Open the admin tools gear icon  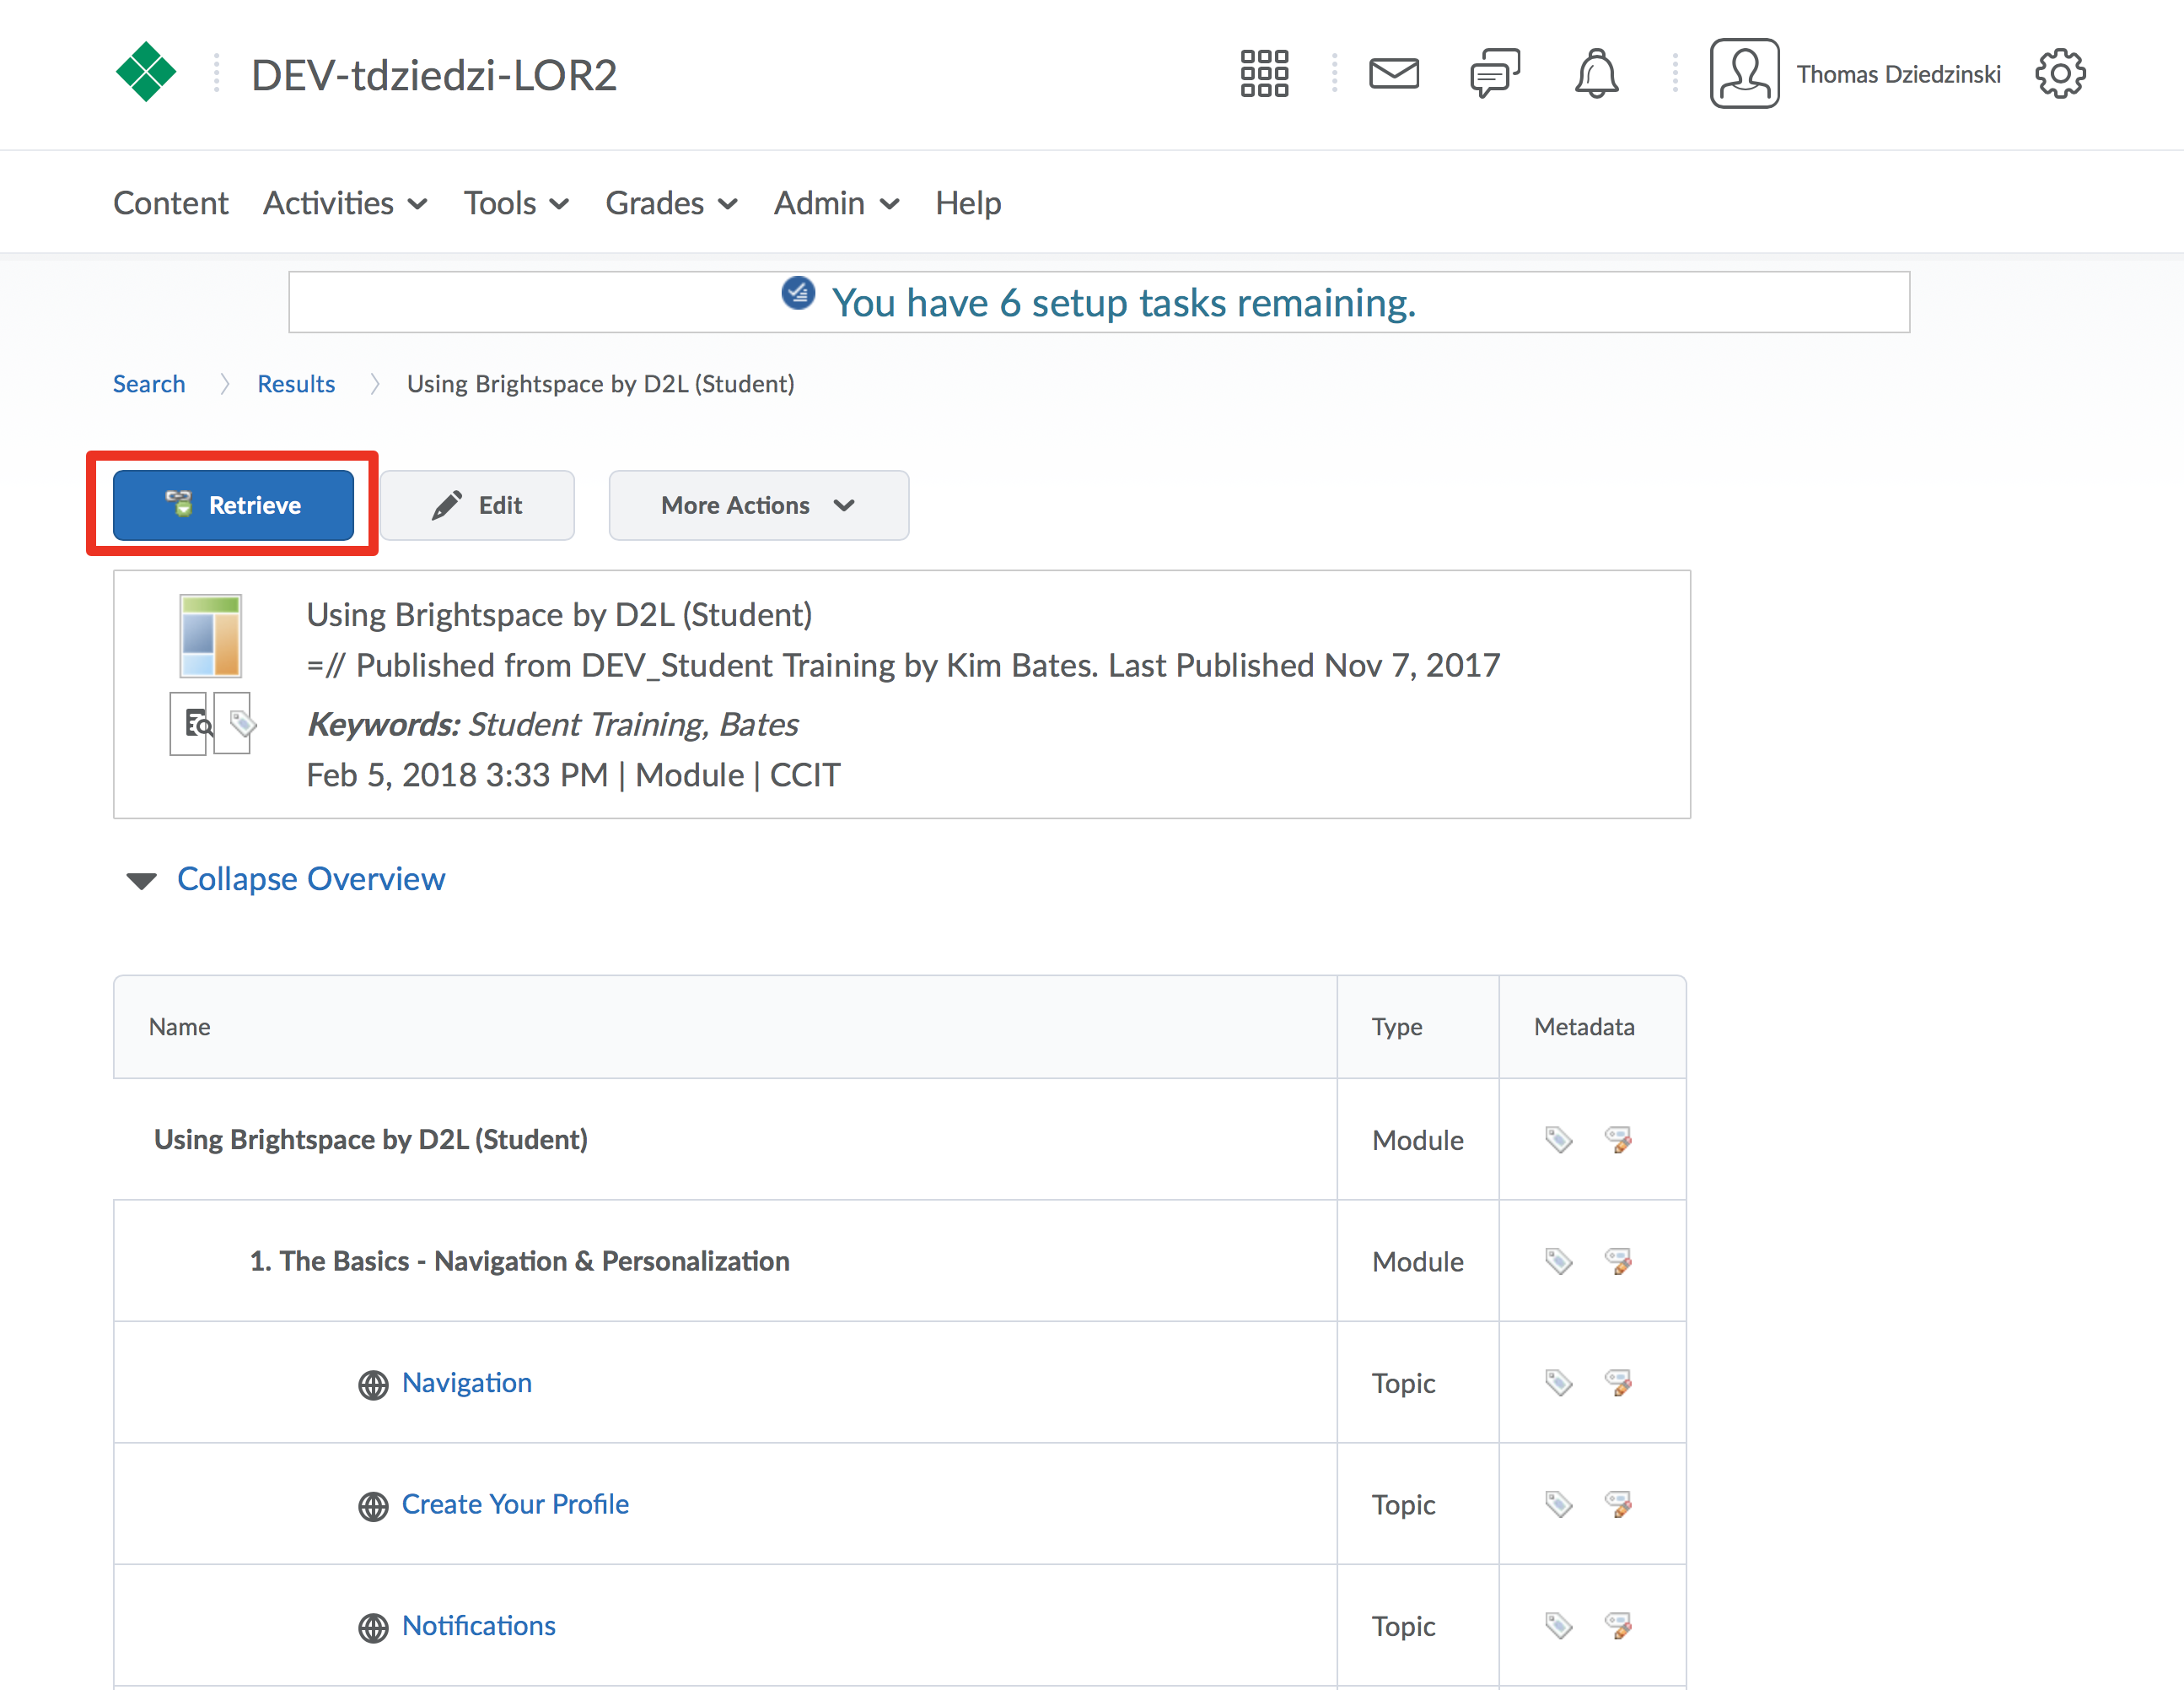coord(2060,73)
